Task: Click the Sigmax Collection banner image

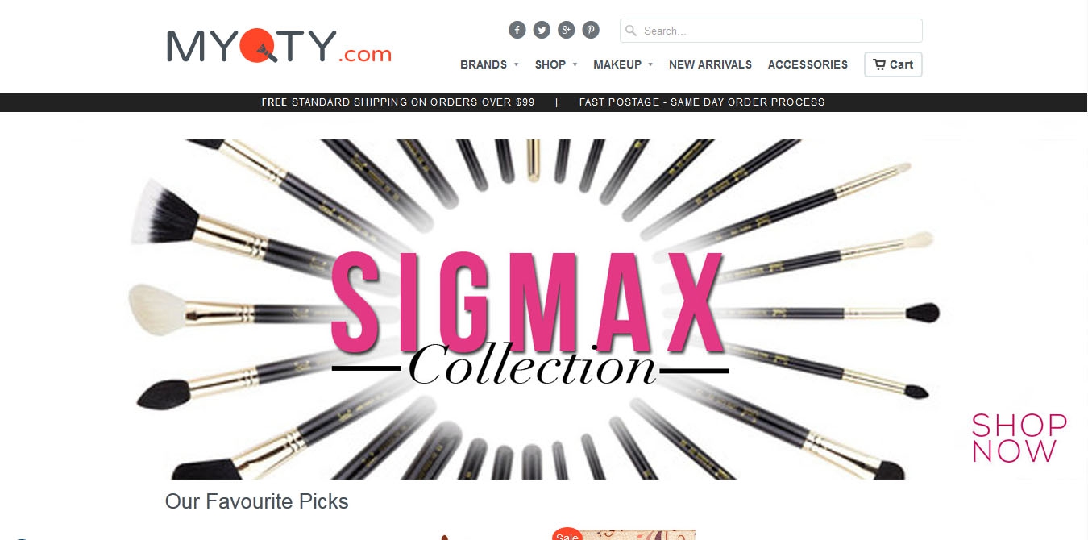Action: click(532, 309)
